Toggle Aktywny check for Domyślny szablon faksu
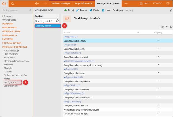The height and width of the screenshot is (117, 173). click(158, 40)
